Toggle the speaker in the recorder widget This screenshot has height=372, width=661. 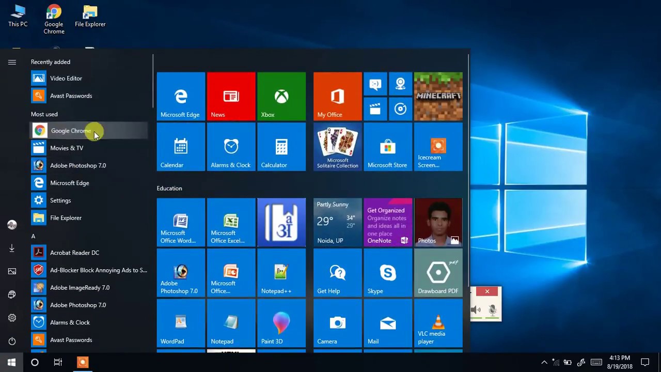476,310
